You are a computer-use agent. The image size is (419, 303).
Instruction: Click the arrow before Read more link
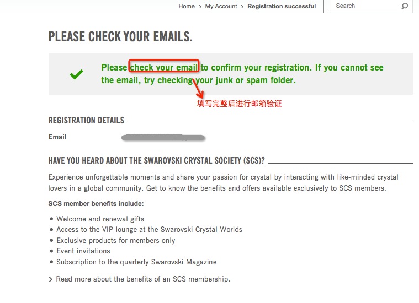(x=50, y=279)
